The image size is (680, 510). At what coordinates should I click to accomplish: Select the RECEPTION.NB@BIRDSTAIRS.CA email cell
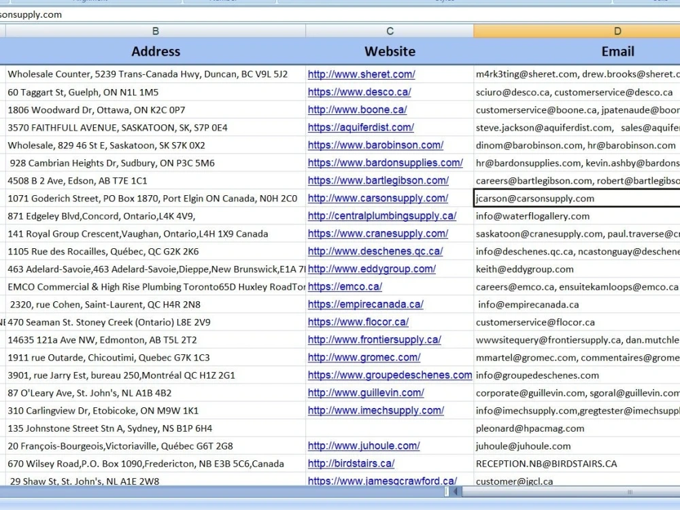(577, 464)
